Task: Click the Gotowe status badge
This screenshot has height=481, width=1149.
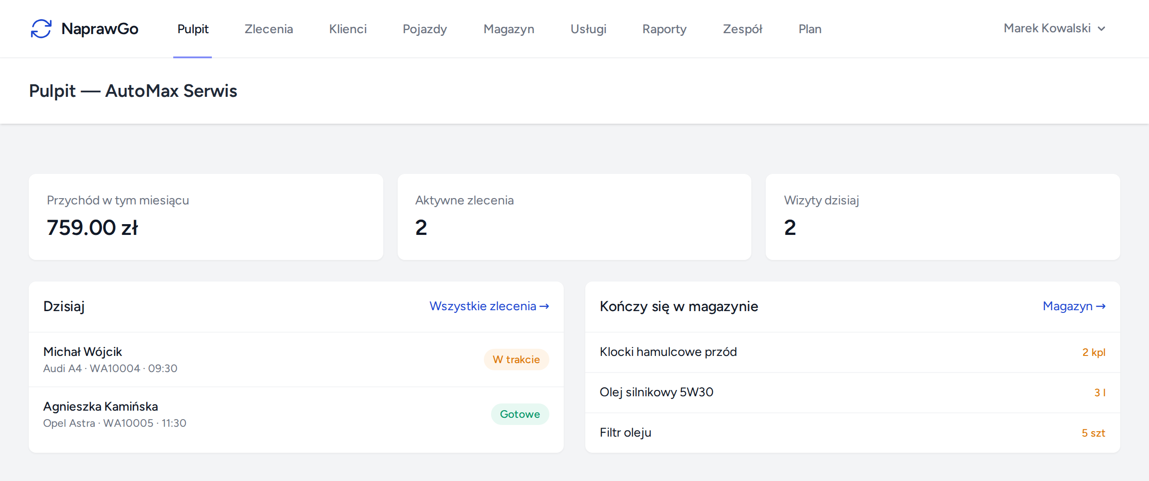Action: coord(520,414)
